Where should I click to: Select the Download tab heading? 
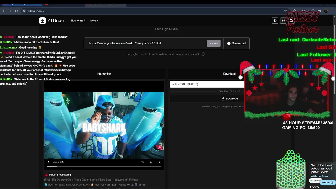[x=229, y=74]
